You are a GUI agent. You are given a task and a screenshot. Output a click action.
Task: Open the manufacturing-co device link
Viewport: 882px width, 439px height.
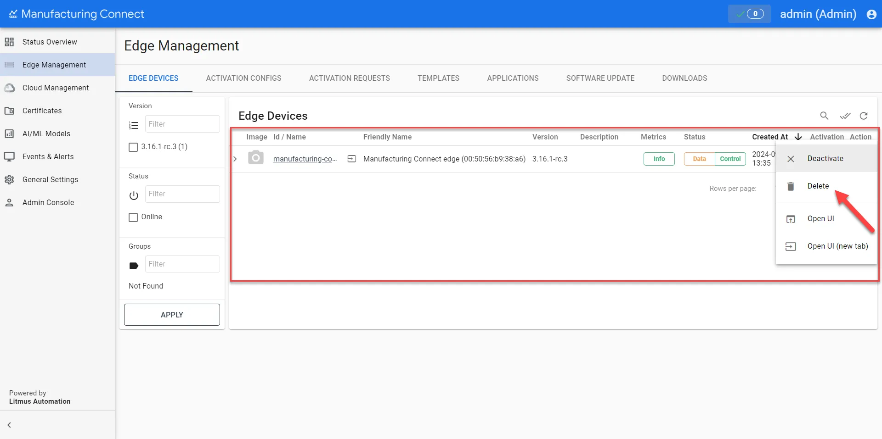(x=305, y=159)
